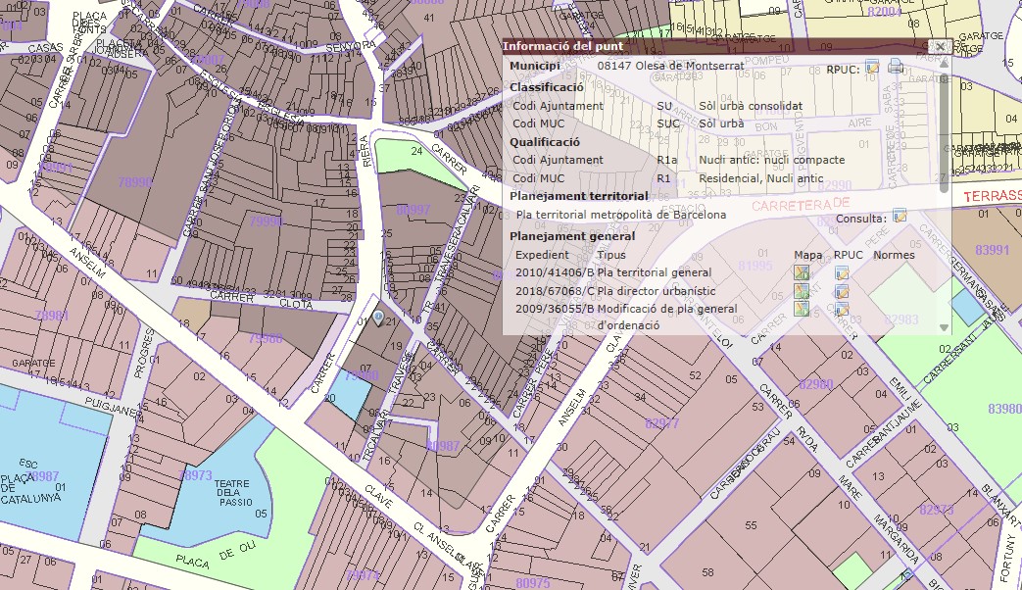
Task: Click 'Residencial, Nucli antic' MUC value
Action: (x=761, y=178)
